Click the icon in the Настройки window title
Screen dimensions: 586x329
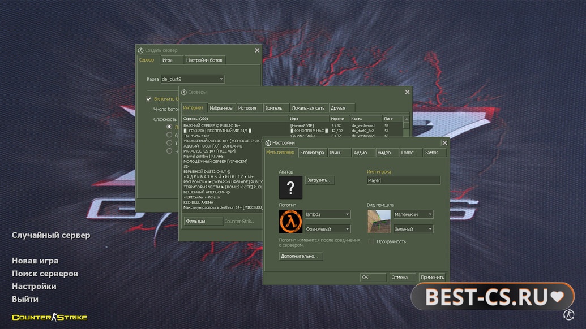tap(268, 143)
